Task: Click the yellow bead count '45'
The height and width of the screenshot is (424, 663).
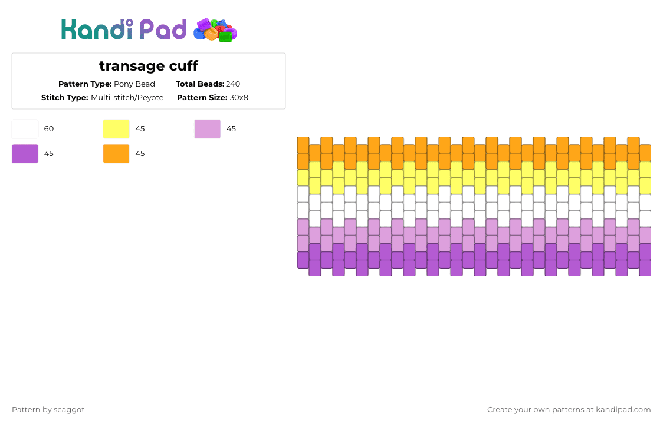Action: point(140,129)
